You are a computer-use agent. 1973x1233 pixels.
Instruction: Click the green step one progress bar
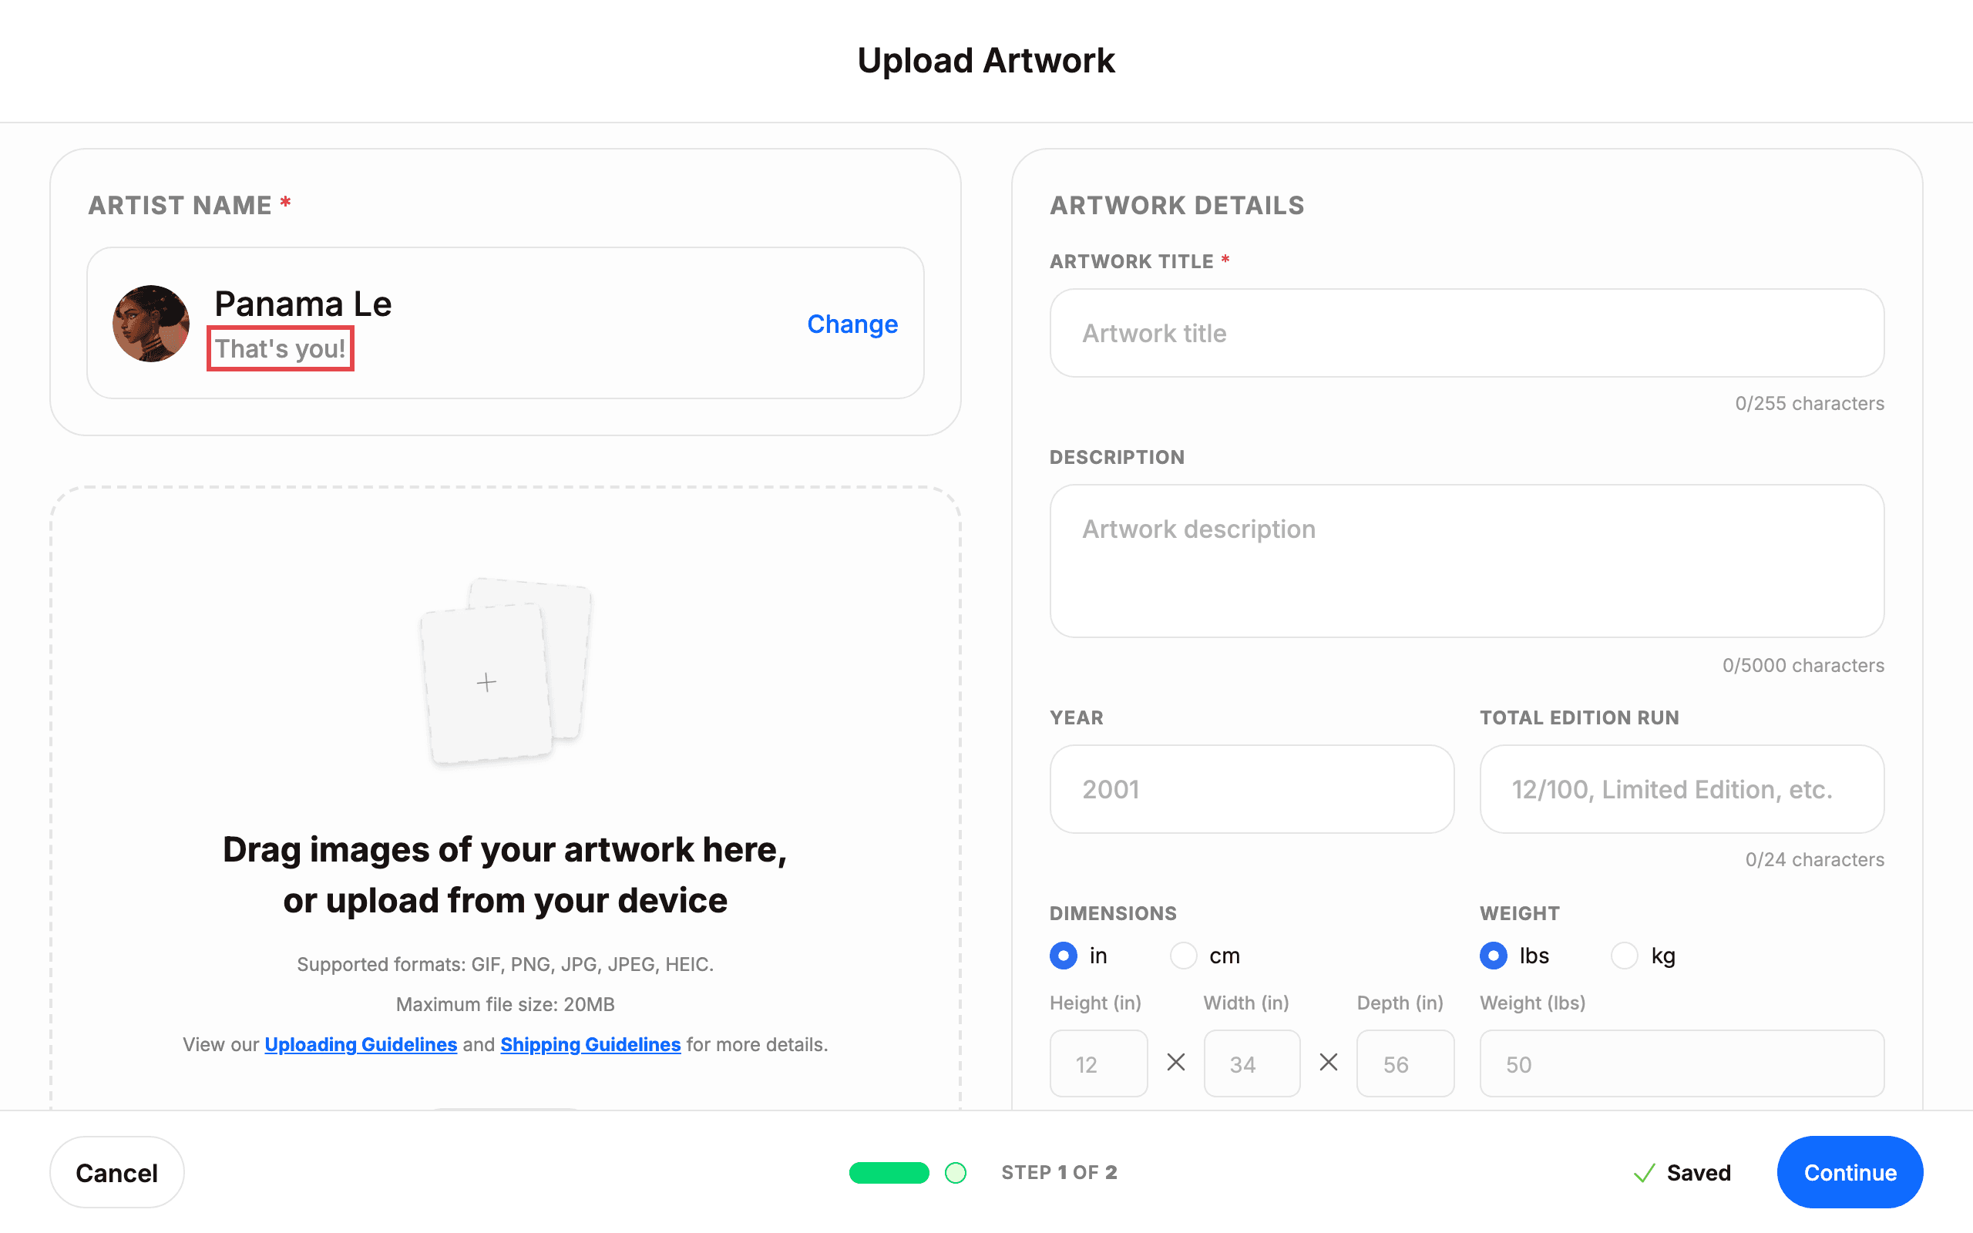(x=889, y=1173)
